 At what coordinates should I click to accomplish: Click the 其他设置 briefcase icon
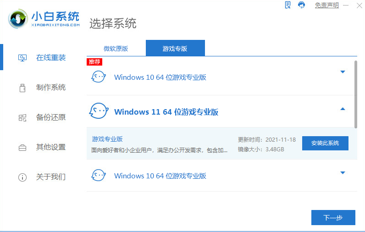tap(22, 148)
